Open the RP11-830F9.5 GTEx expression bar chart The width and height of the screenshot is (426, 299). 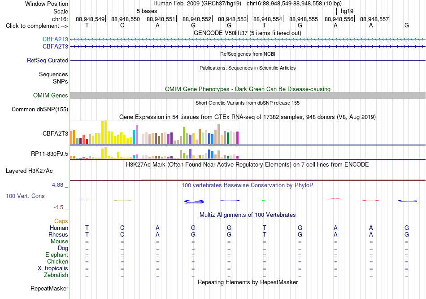point(154,153)
